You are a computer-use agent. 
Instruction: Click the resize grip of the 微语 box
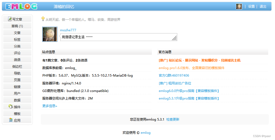pos(174,38)
